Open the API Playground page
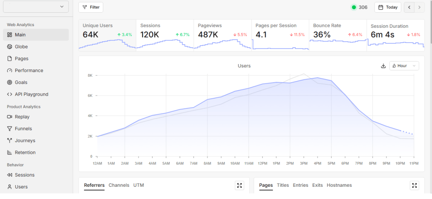Image resolution: width=432 pixels, height=199 pixels. click(31, 94)
